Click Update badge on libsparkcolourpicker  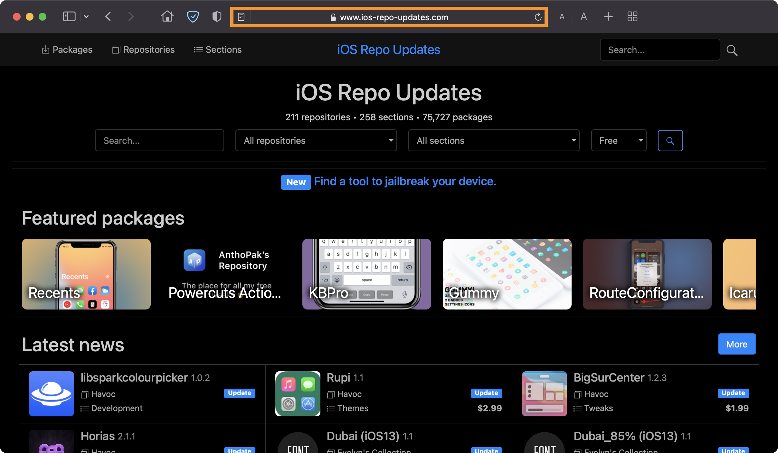240,393
